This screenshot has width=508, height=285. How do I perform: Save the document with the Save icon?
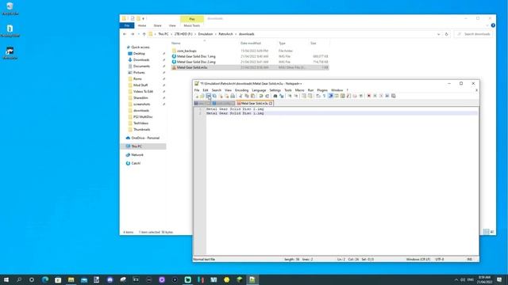pyautogui.click(x=208, y=96)
